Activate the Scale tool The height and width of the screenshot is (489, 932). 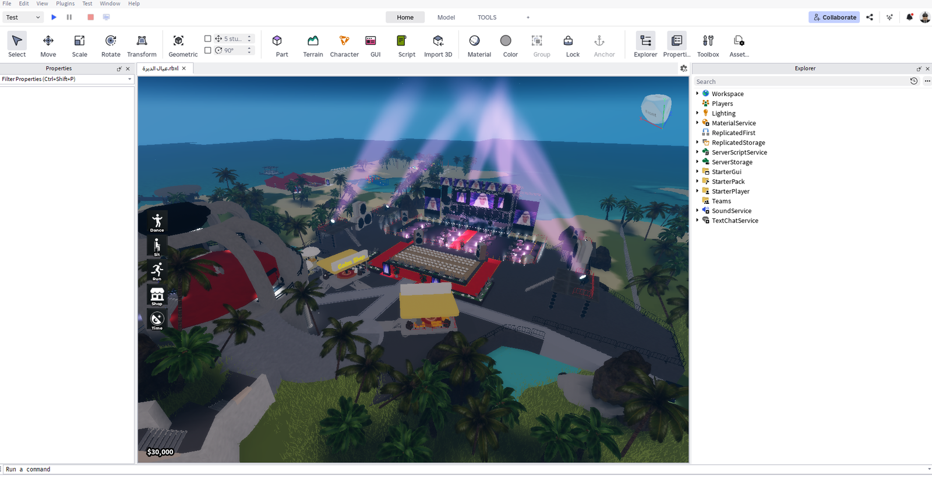click(80, 45)
